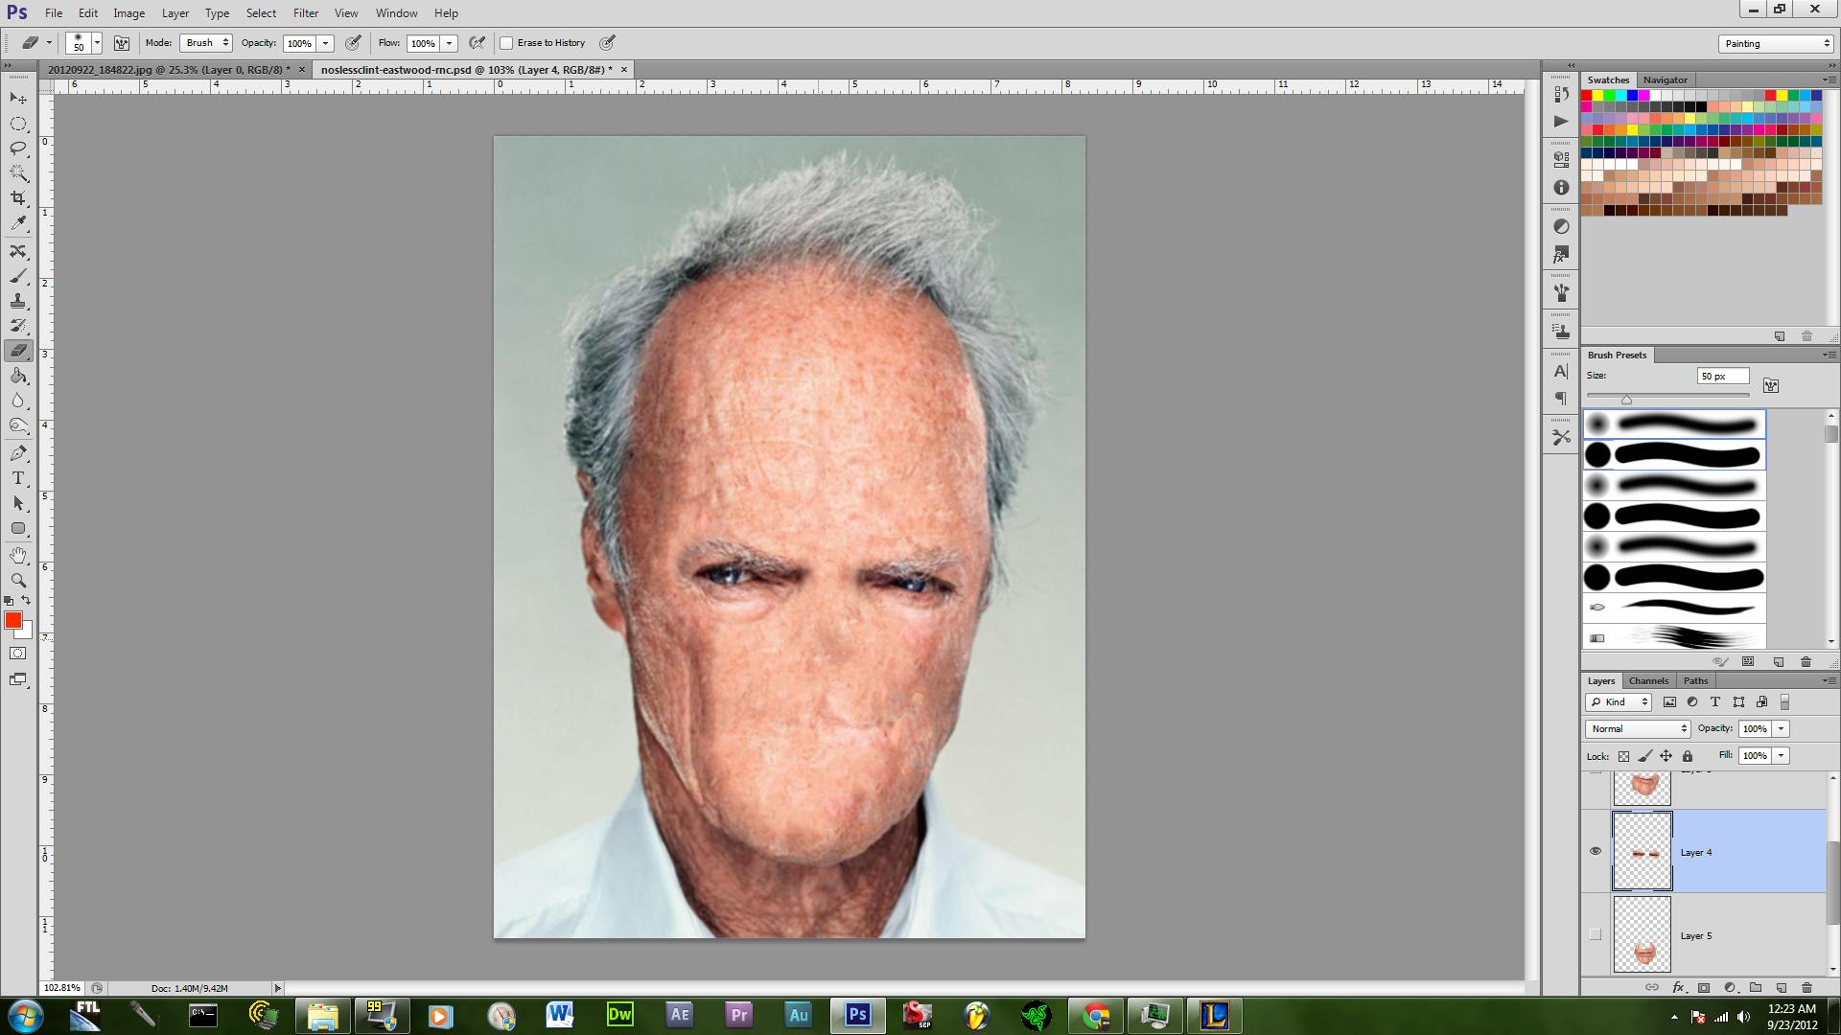The height and width of the screenshot is (1035, 1841).
Task: Select the Blur tool
Action: (18, 401)
